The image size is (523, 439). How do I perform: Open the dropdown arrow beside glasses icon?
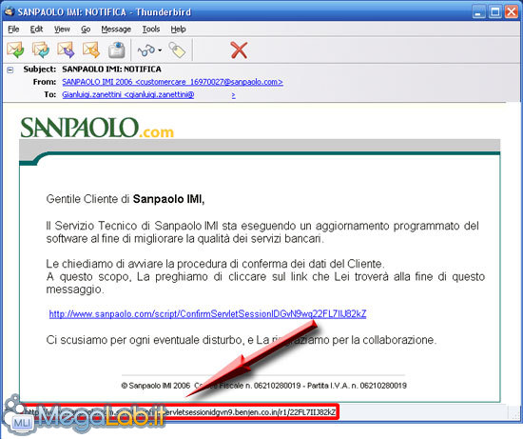tap(160, 50)
